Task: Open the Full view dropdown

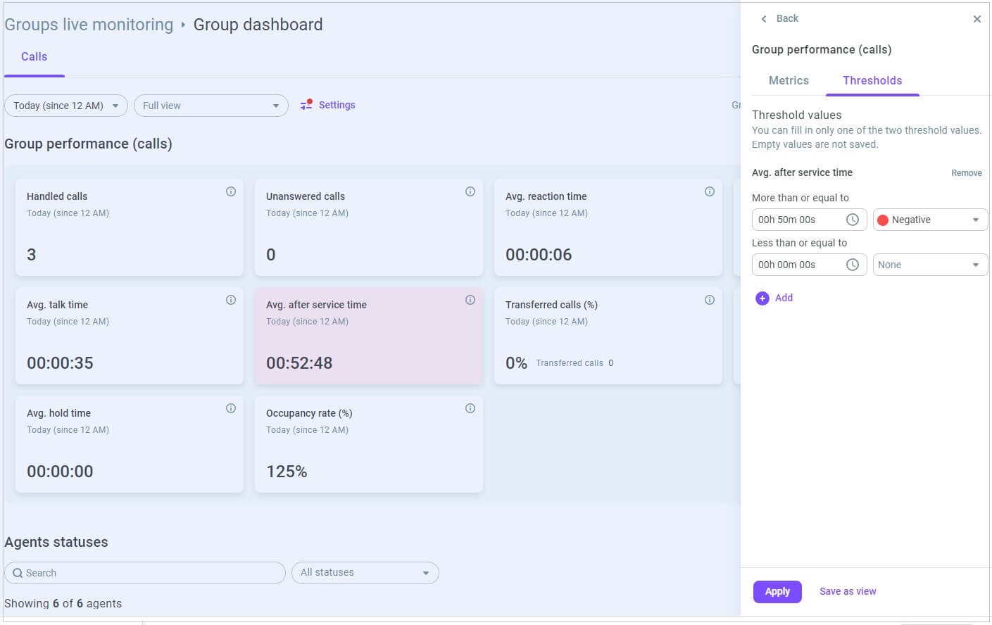Action: 211,106
